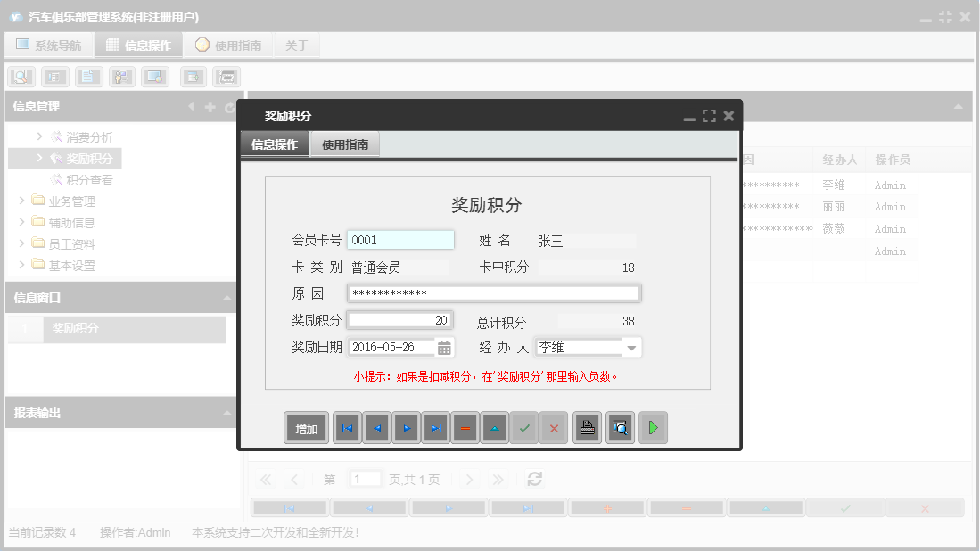This screenshot has width=980, height=551.
Task: Click the previous record arrow icon
Action: click(375, 427)
